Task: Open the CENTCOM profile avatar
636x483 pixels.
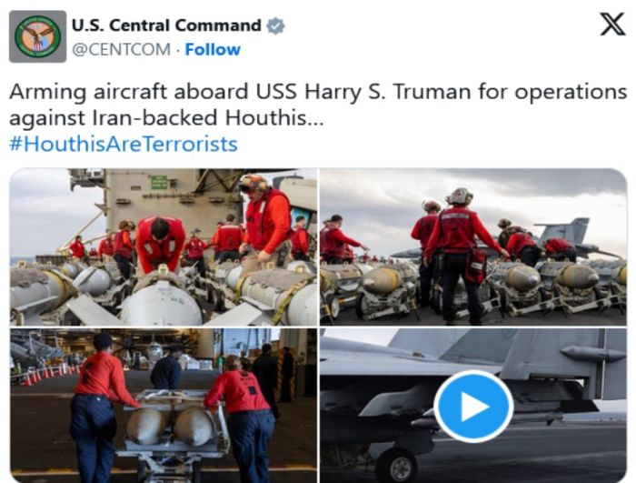Action: [x=38, y=36]
